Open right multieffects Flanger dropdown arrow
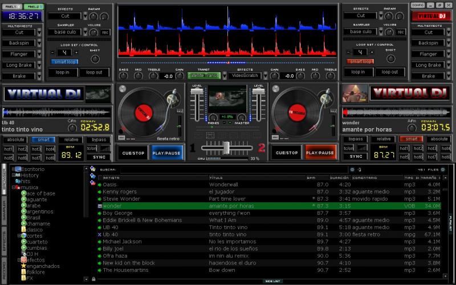 (x=449, y=54)
